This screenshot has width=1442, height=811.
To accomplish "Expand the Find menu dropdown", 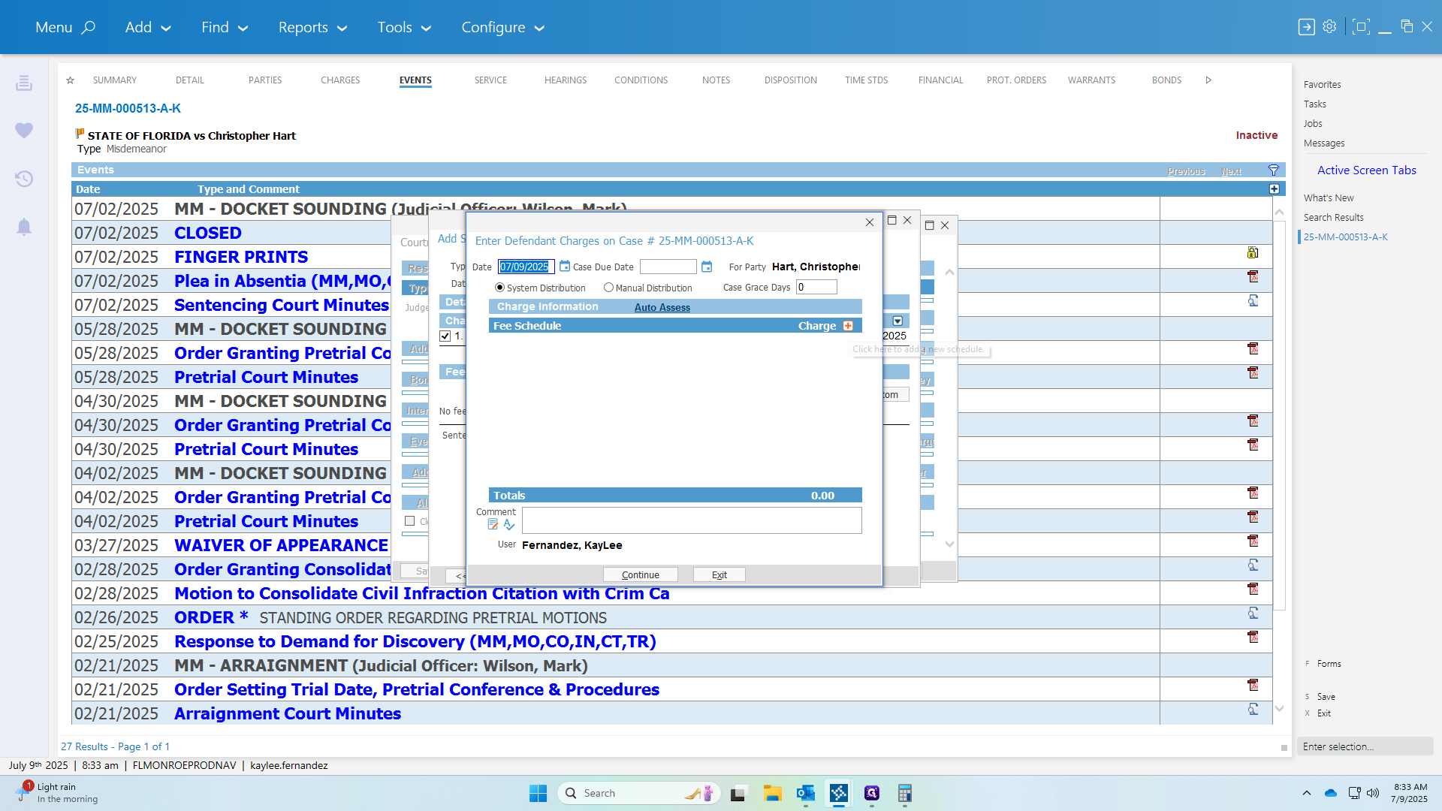I will click(x=224, y=28).
